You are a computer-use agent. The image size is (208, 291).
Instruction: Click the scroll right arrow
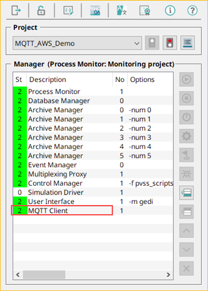pyautogui.click(x=168, y=275)
